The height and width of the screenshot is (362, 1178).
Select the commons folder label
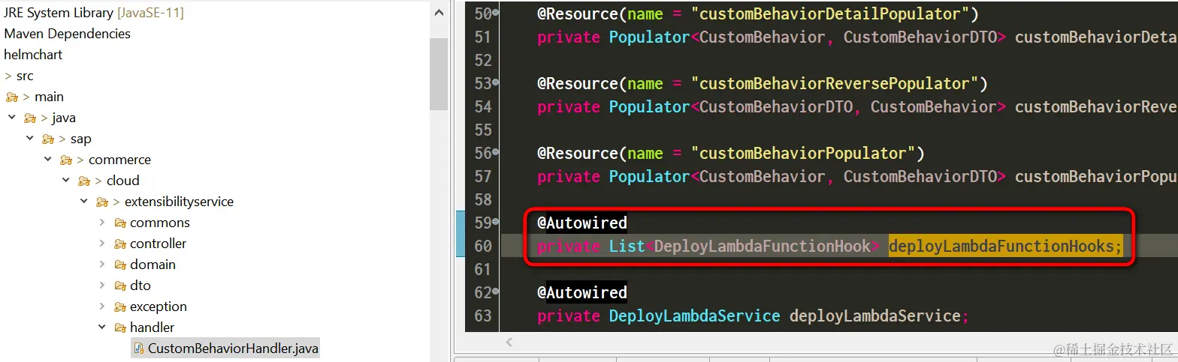point(160,223)
